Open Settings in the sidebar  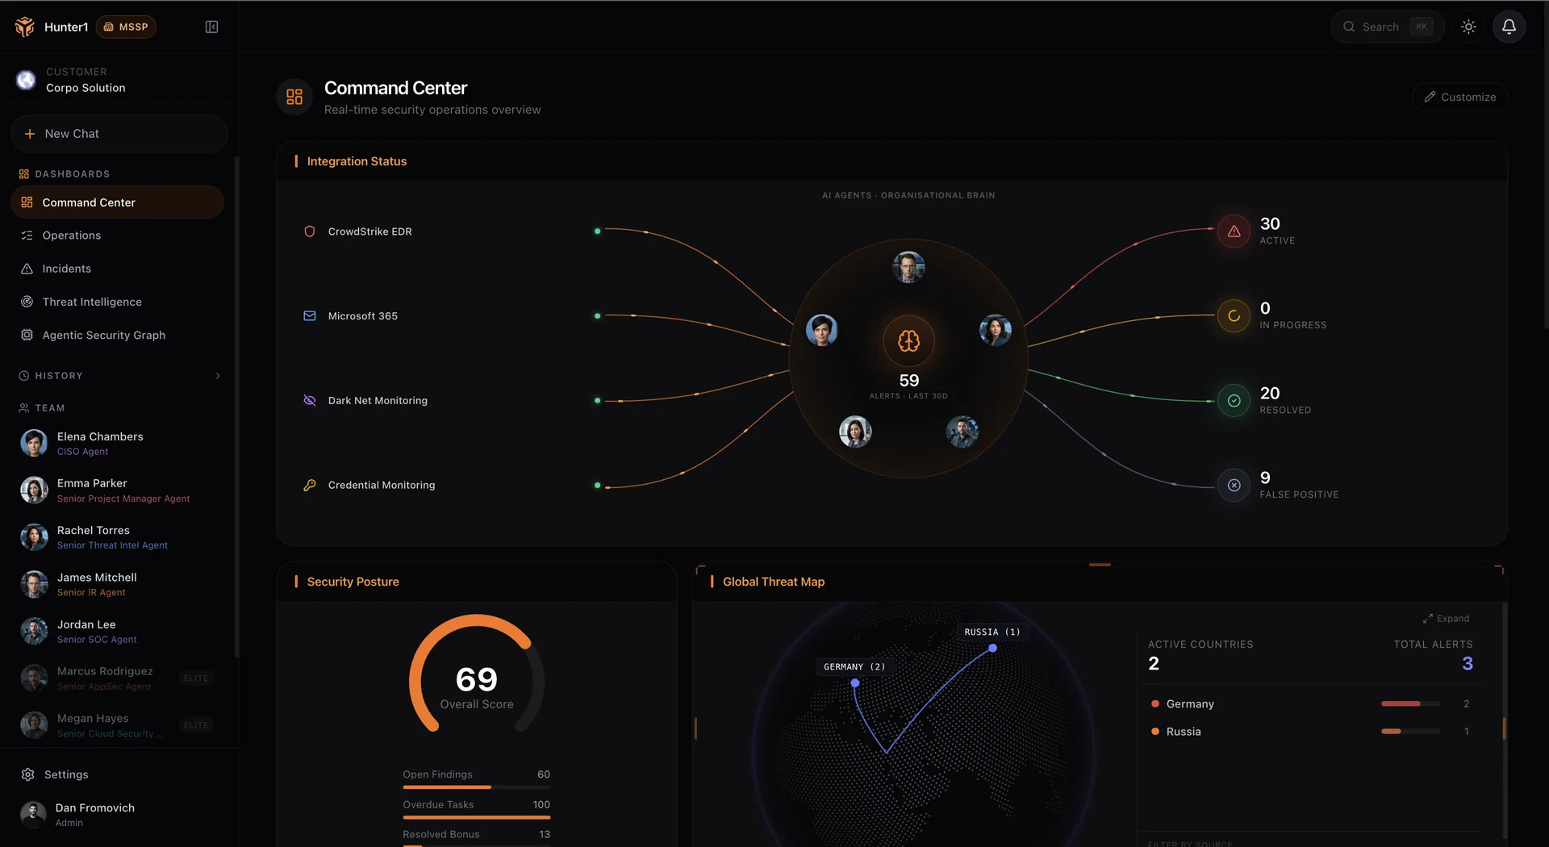click(x=118, y=774)
